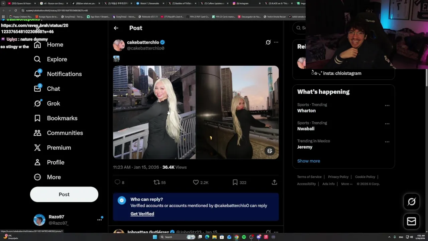
Task: Open Google Chrome from the taskbar
Action: (x=236, y=237)
